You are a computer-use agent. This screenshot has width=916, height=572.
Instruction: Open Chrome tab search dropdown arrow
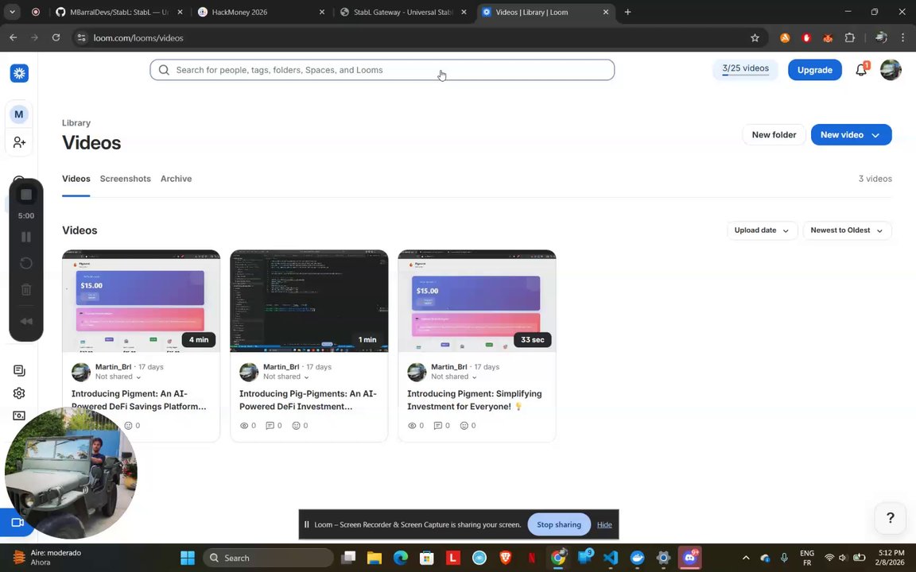pos(12,12)
